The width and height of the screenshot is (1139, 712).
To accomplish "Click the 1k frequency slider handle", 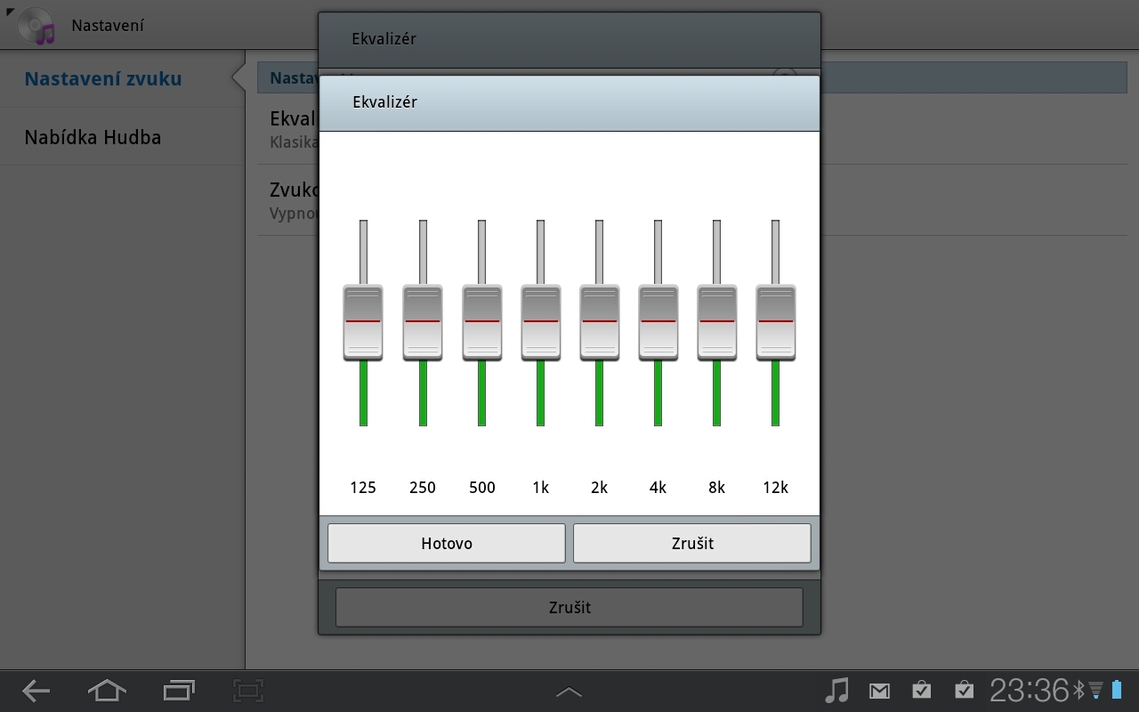I will point(540,322).
